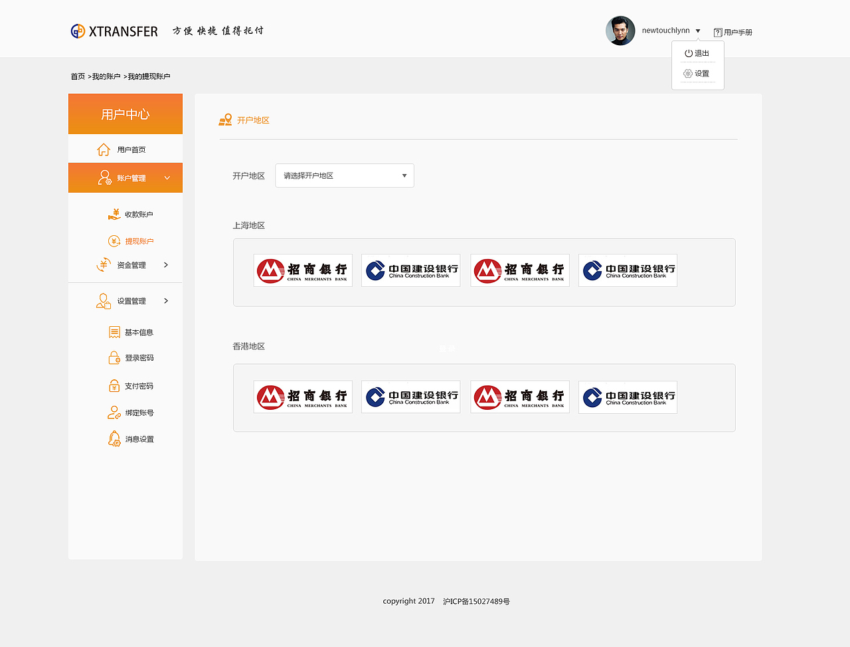
Task: Click the hand-with-yen 收款账户 icon
Action: [x=114, y=215]
